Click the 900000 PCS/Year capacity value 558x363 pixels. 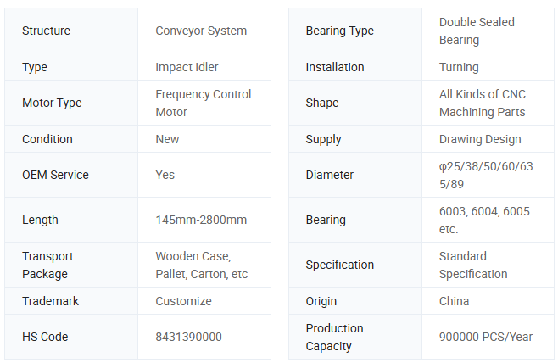[x=486, y=337]
